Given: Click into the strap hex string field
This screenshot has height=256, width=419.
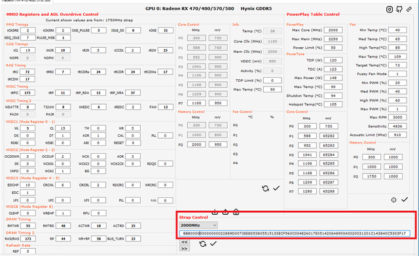Looking at the screenshot, I should coord(295,234).
